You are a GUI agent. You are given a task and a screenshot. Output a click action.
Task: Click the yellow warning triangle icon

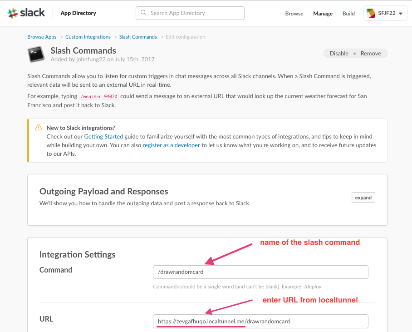39,127
